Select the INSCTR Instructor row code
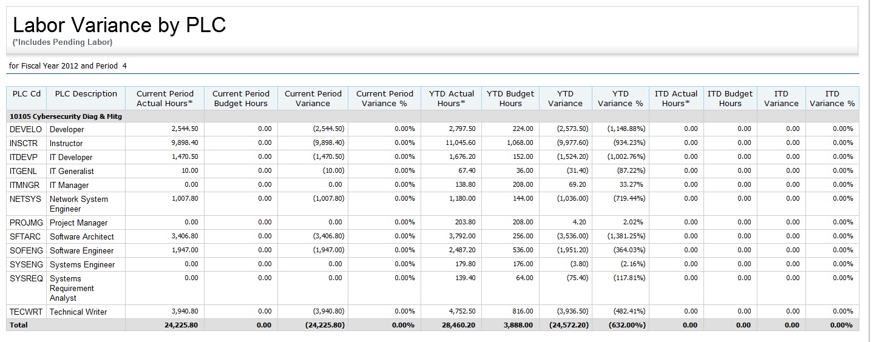 click(x=25, y=143)
